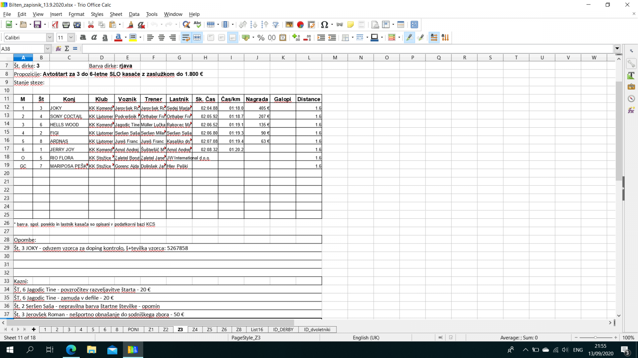Image resolution: width=638 pixels, height=358 pixels.
Task: Open the Calibri font name dropdown
Action: point(49,37)
